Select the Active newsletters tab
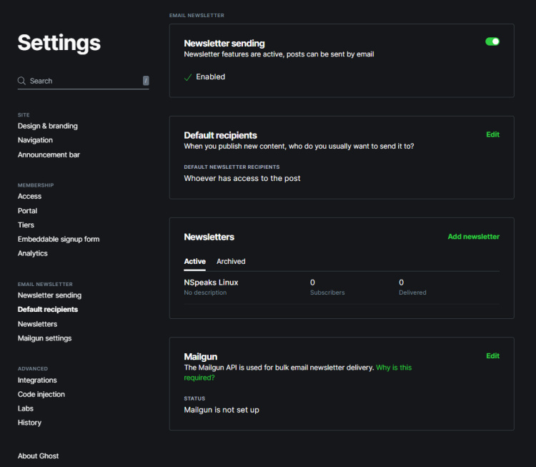The image size is (536, 467). pyautogui.click(x=194, y=262)
